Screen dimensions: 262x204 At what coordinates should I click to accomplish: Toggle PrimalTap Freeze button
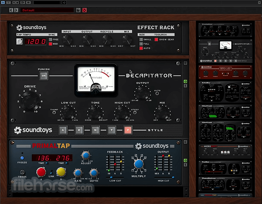click(x=22, y=158)
